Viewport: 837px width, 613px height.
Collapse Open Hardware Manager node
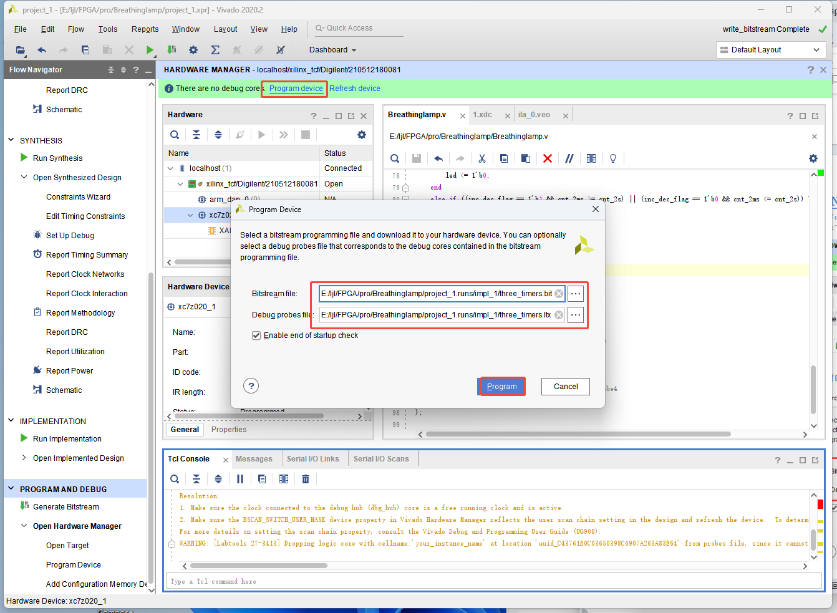(24, 526)
